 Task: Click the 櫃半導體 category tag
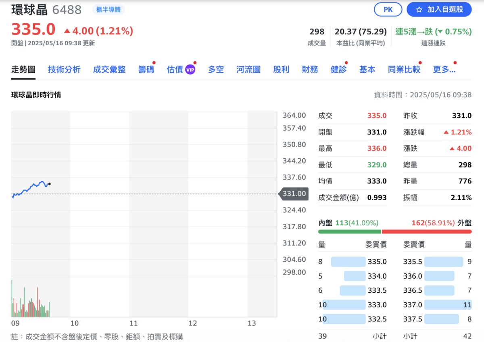coord(108,10)
